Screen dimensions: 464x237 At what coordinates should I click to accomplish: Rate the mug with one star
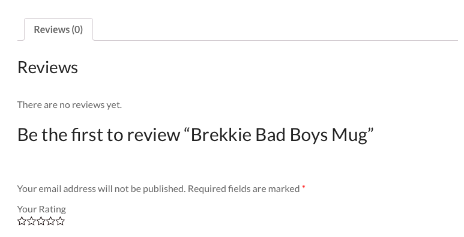pos(22,221)
